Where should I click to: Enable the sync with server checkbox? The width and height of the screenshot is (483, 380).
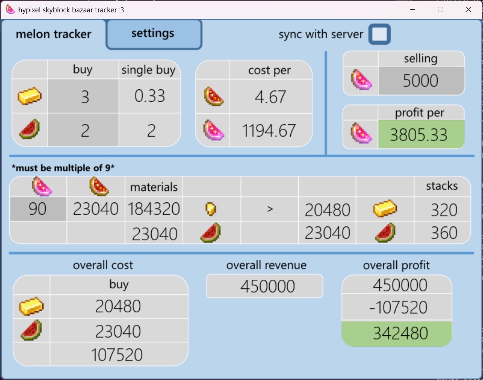(x=379, y=34)
